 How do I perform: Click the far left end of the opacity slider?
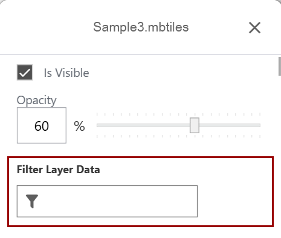pyautogui.click(x=97, y=125)
